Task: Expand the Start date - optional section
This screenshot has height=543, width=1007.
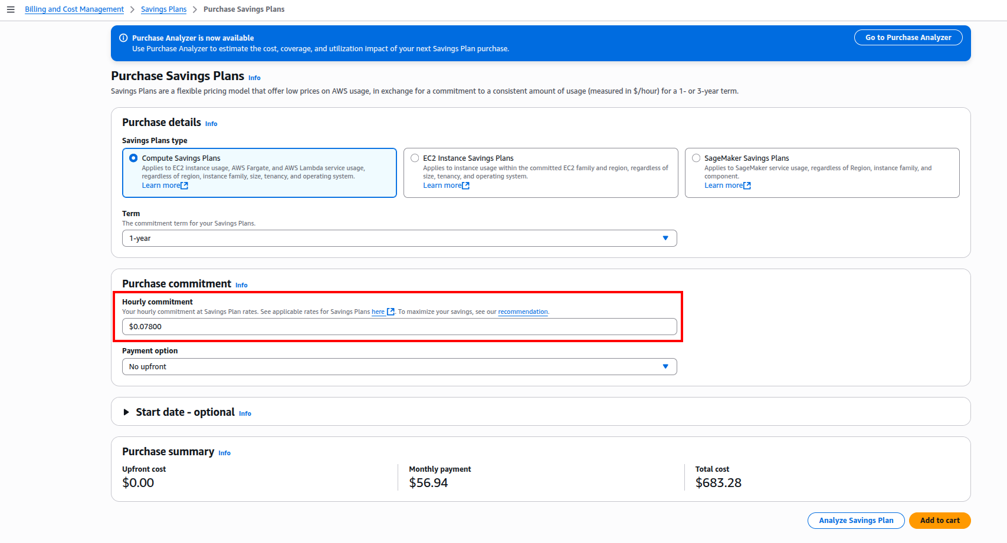Action: pyautogui.click(x=126, y=412)
